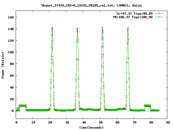Click the 10 x-axis tick label

[x=33, y=122]
